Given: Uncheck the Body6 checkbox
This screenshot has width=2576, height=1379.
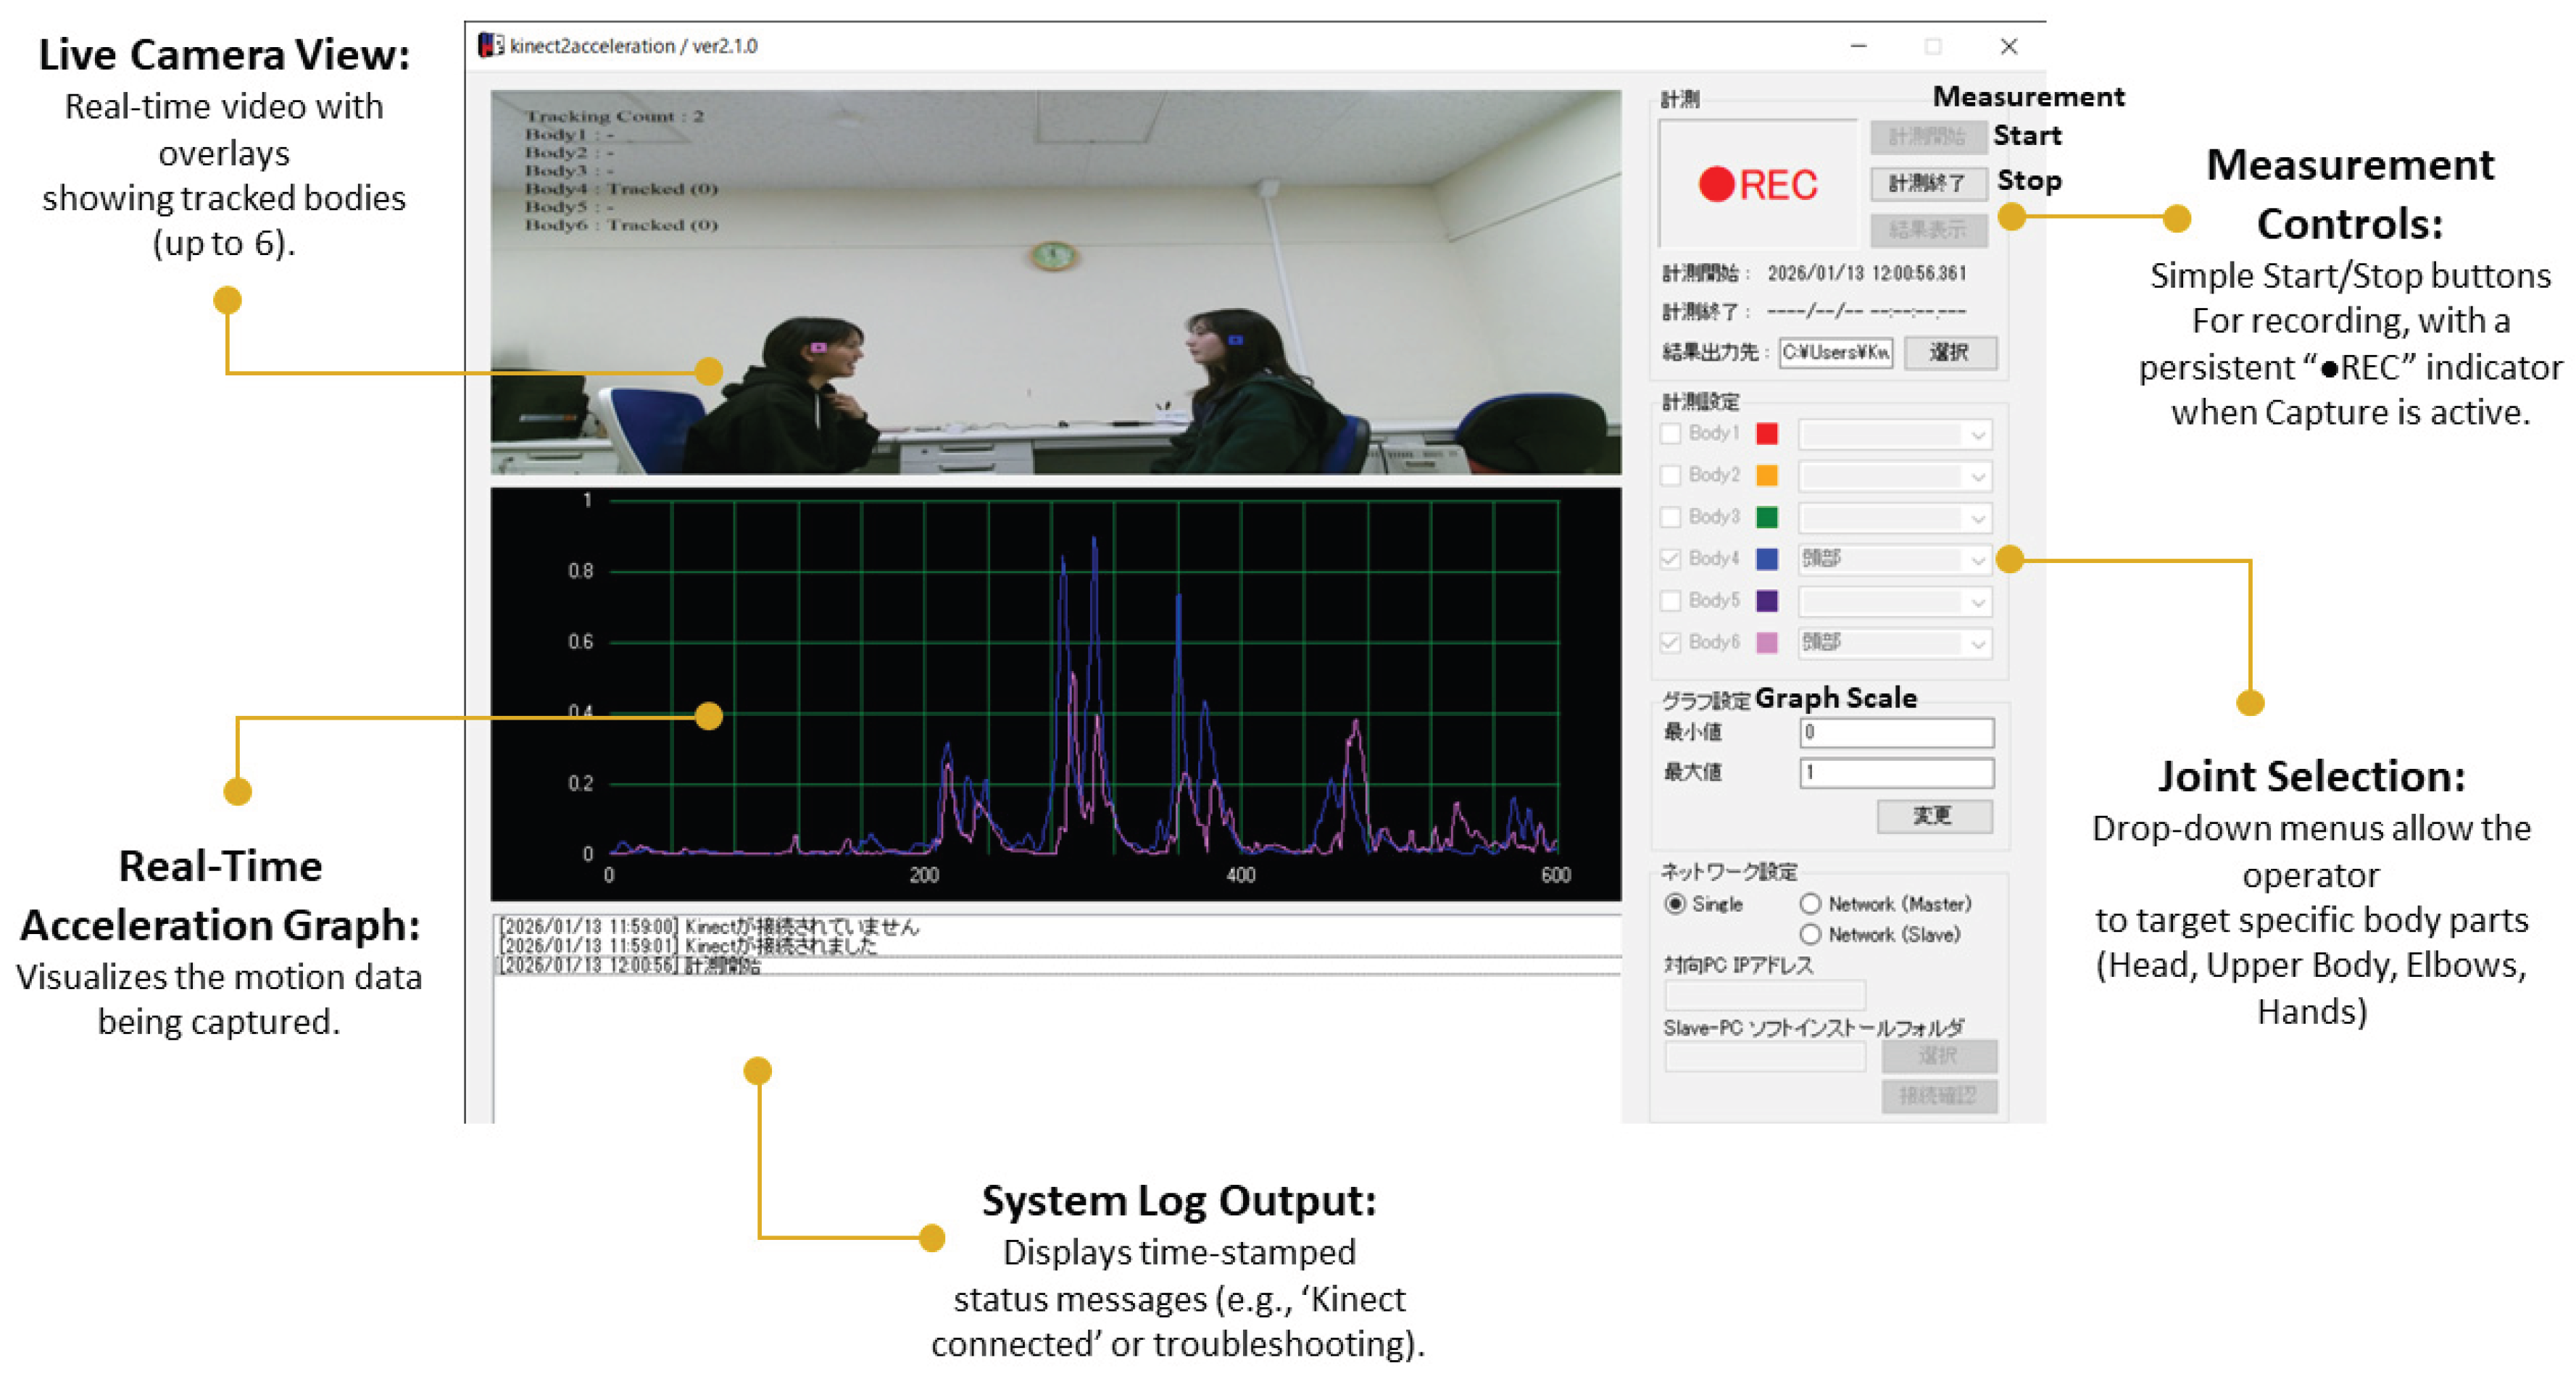Looking at the screenshot, I should 1670,642.
